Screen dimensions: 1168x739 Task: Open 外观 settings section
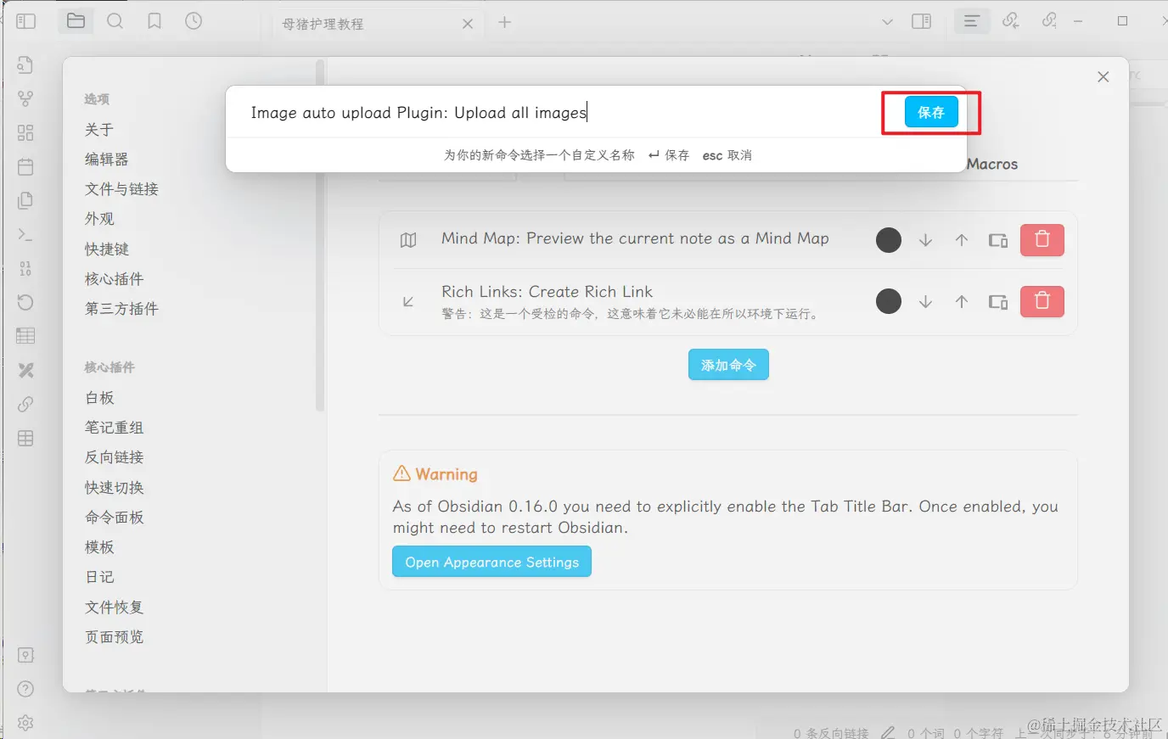(99, 219)
